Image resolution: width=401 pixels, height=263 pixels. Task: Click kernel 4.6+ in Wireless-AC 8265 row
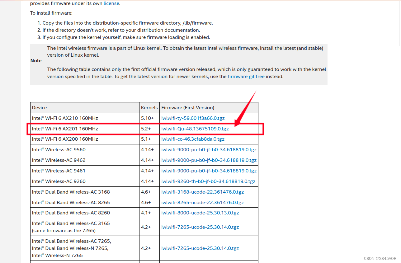(x=149, y=203)
